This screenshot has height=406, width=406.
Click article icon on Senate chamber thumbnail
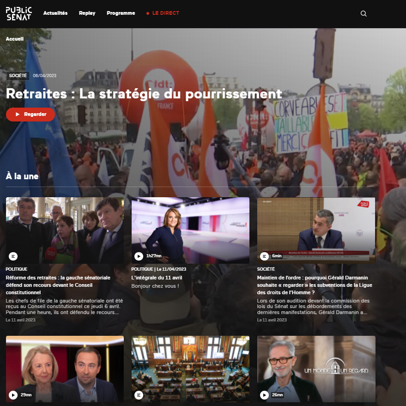139,395
